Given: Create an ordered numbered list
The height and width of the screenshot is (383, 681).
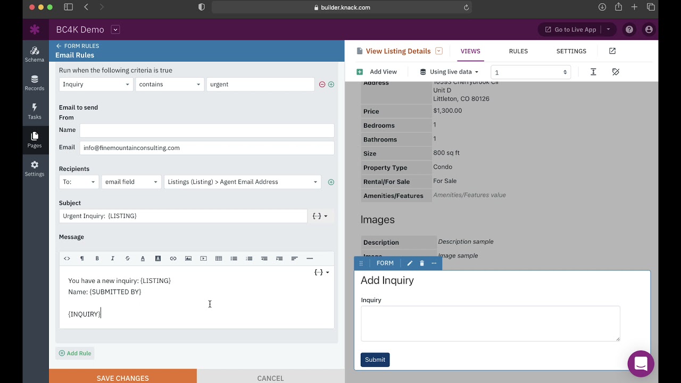Looking at the screenshot, I should click(x=249, y=259).
